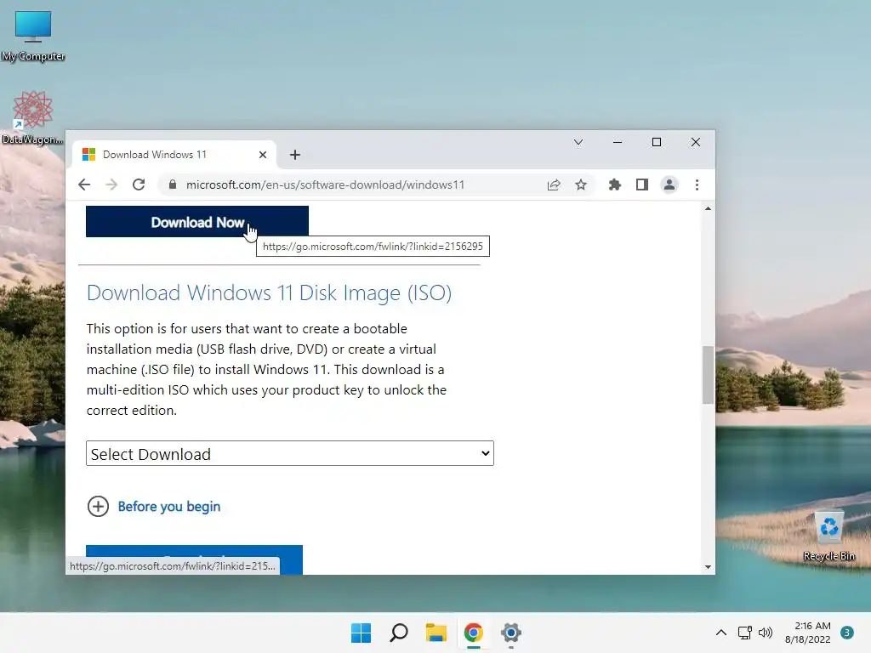
Task: Click the page scrollbar up arrow
Action: pos(708,209)
